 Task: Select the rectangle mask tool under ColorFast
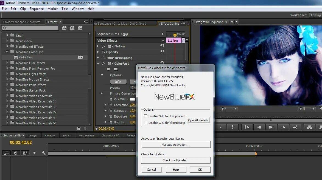click(x=116, y=69)
